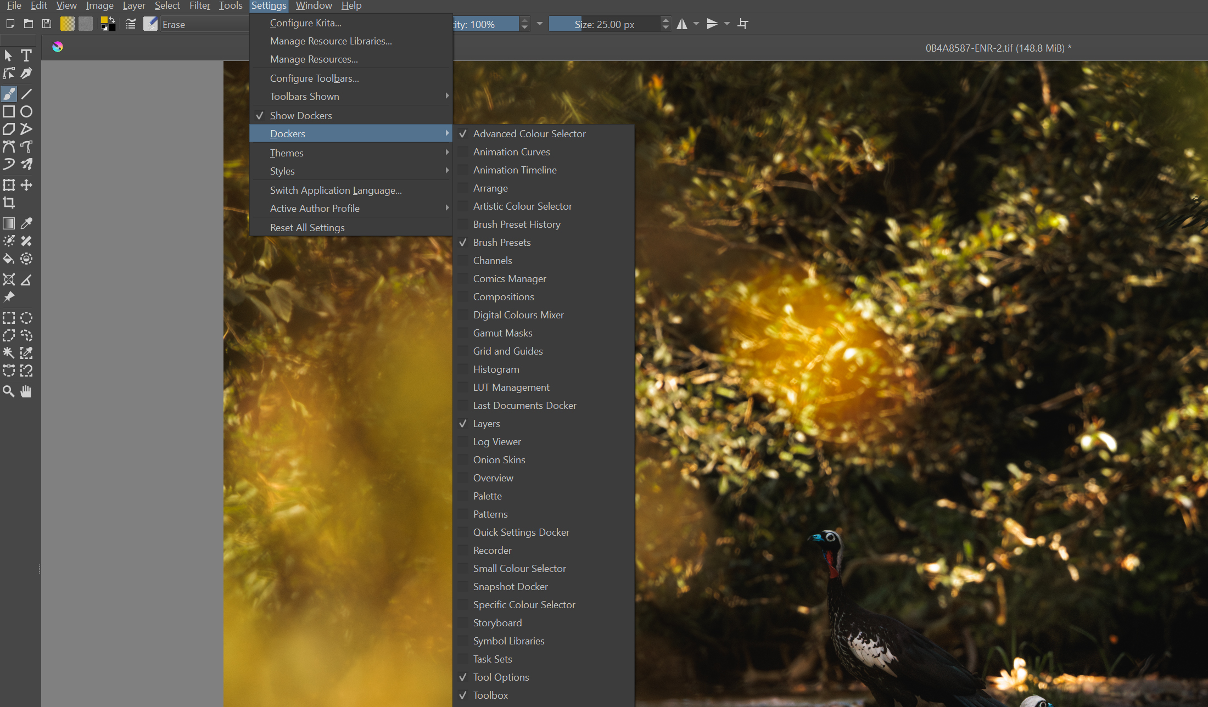1208x707 pixels.
Task: Enable the Channels docker
Action: (x=492, y=260)
